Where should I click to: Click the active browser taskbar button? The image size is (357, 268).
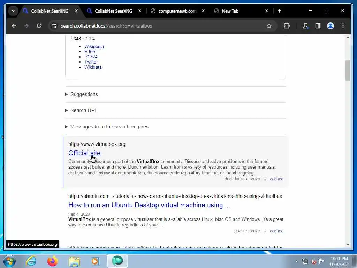(117, 261)
